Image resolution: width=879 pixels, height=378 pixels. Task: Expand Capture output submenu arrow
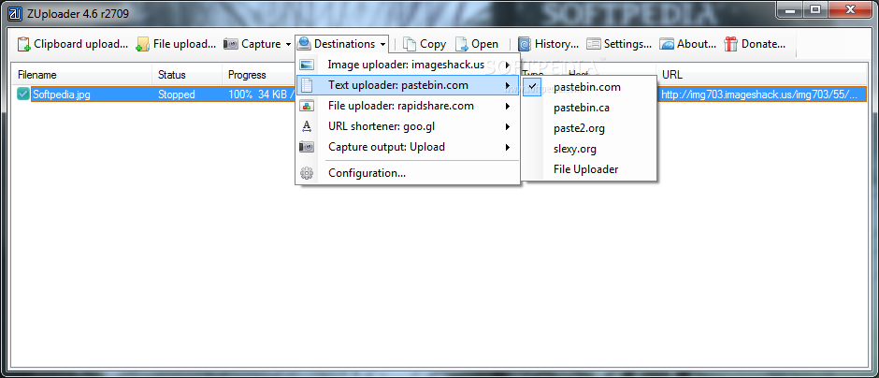508,147
